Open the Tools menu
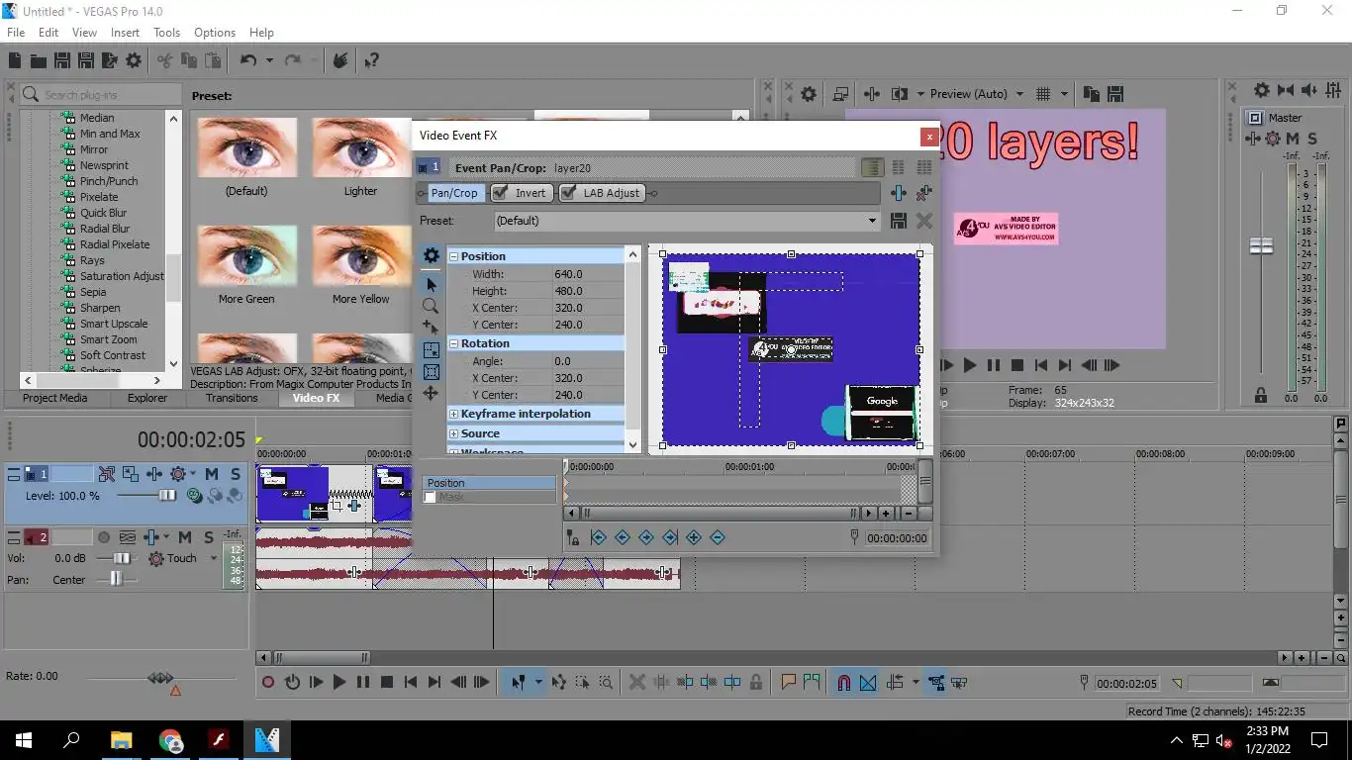The width and height of the screenshot is (1352, 760). tap(166, 33)
